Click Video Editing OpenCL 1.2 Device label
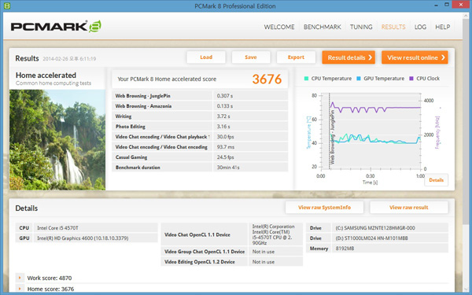The width and height of the screenshot is (472, 295). (x=200, y=262)
